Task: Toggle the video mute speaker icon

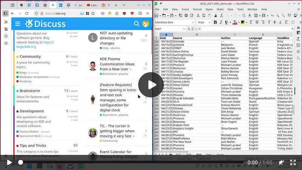Action: [282, 162]
